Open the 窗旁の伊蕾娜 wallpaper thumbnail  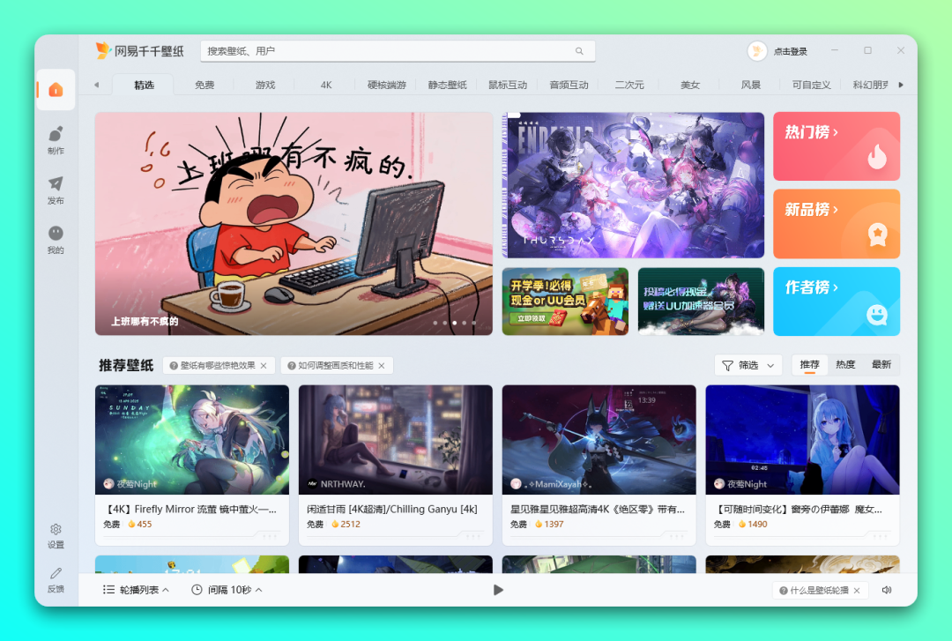[802, 440]
